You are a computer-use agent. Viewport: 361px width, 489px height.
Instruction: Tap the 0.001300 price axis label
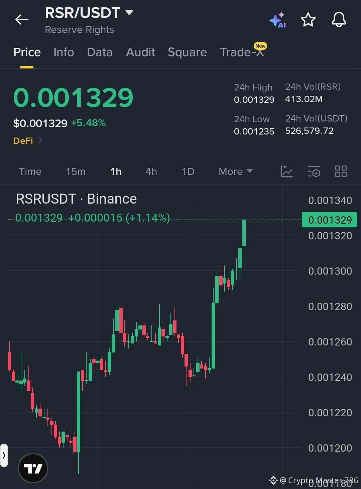pos(330,271)
